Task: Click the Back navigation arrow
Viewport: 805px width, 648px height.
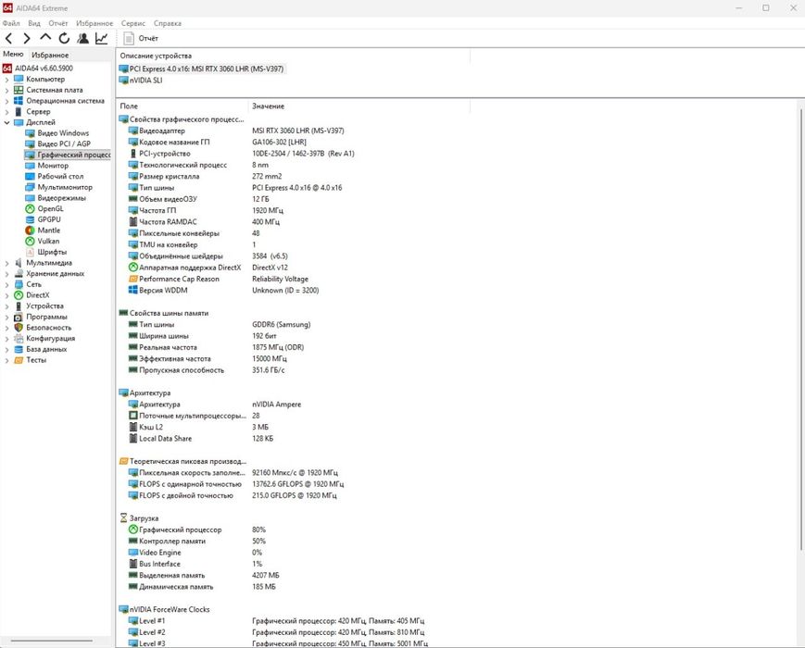Action: [8, 38]
